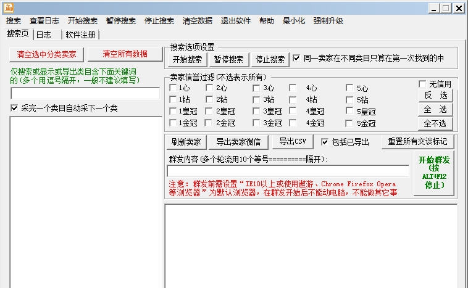Viewport: 468px width, 288px height.
Task: Click 暂停搜索 button in search options group
Action: [228, 59]
